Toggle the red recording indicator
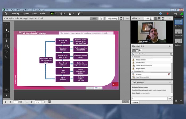The height and width of the screenshot is (119, 186). 168,13
